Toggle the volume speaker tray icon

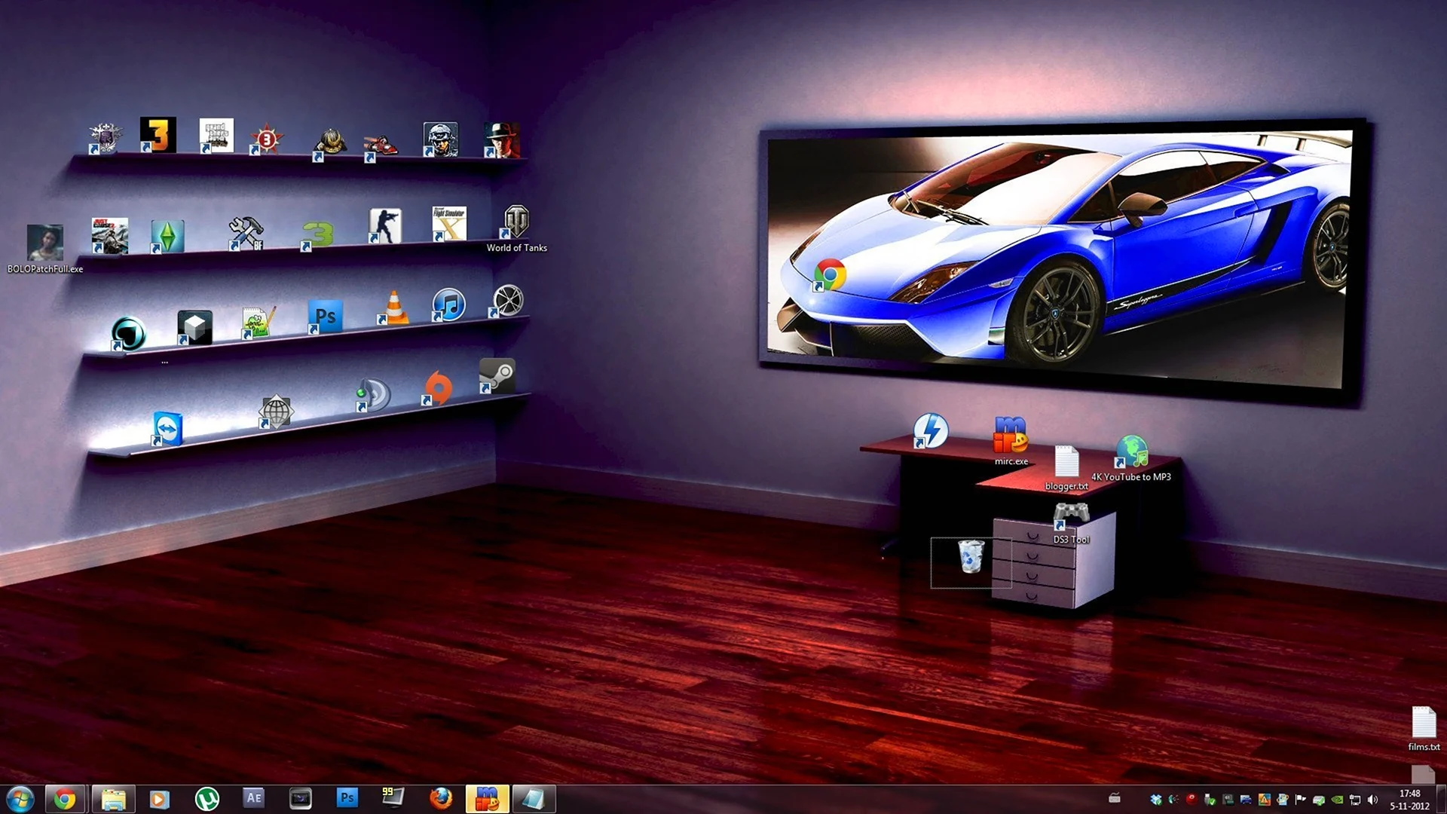point(1372,800)
